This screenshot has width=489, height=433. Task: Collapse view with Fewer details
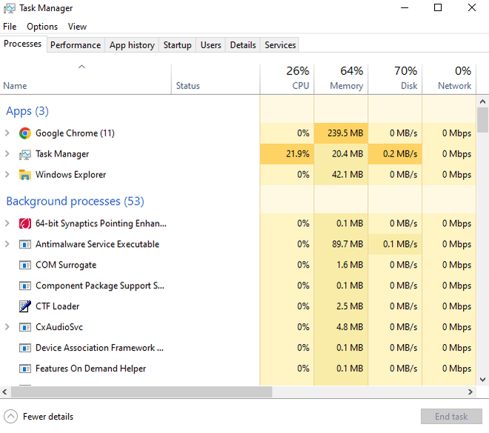[x=39, y=417]
